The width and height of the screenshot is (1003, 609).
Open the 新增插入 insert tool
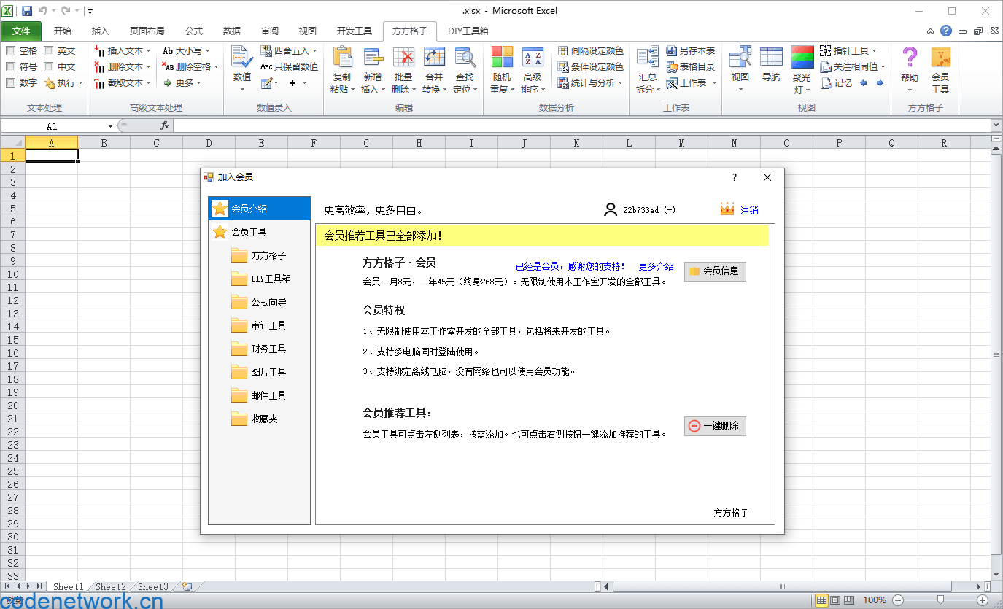point(372,71)
